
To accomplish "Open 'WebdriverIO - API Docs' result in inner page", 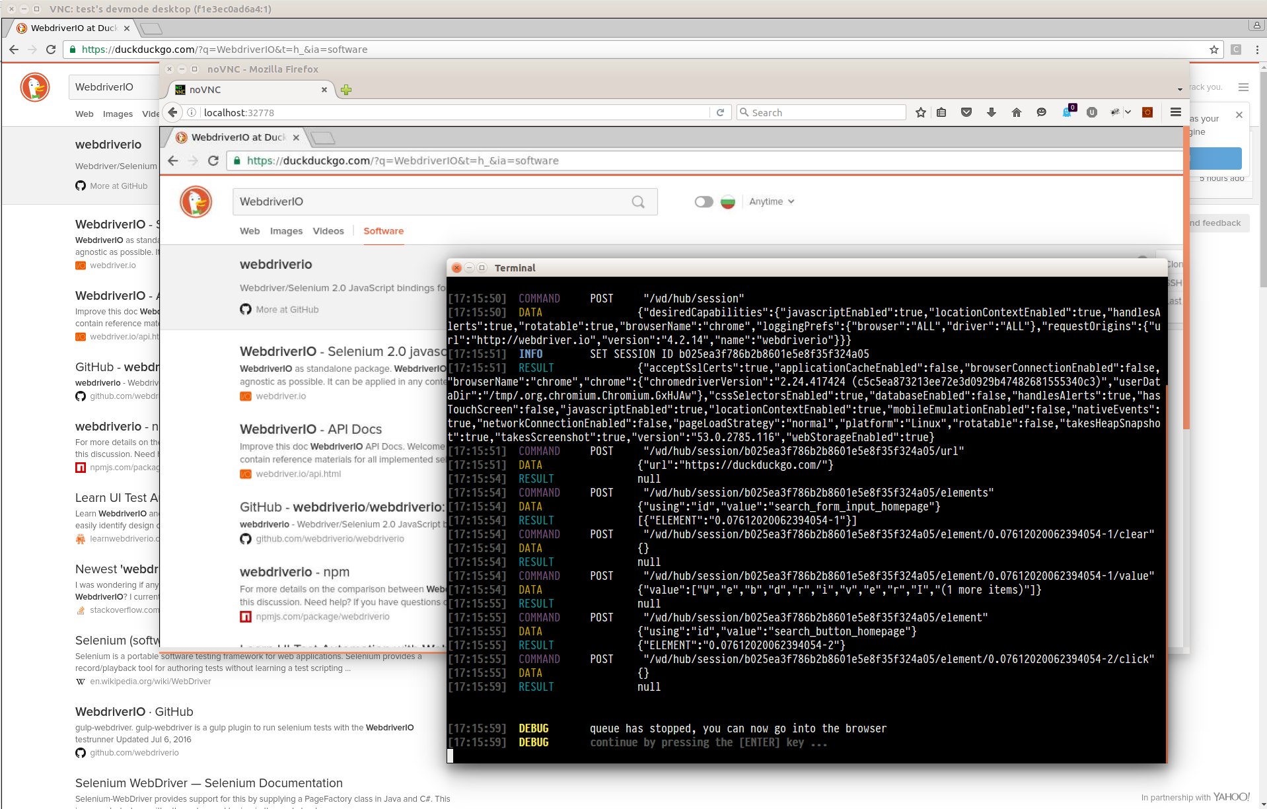I will point(310,429).
